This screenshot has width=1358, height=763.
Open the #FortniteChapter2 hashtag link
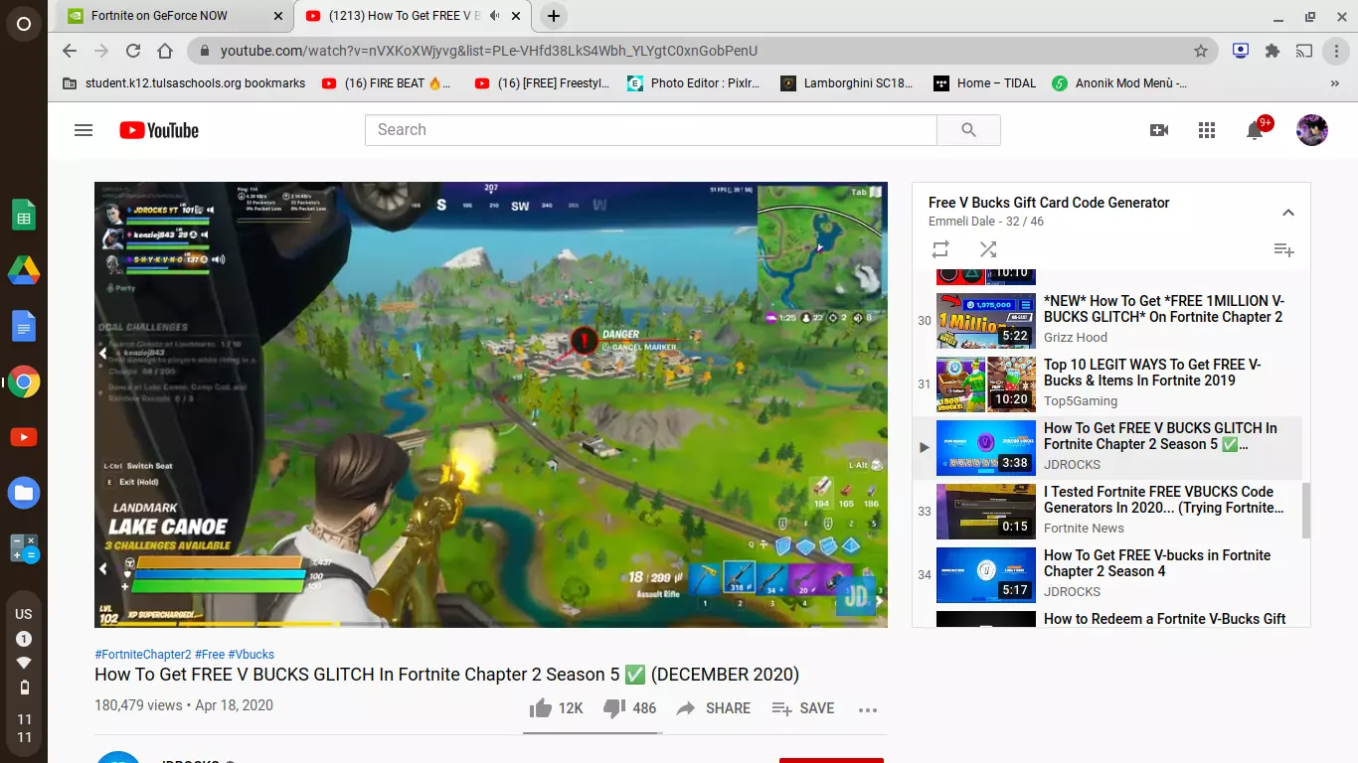pos(143,655)
